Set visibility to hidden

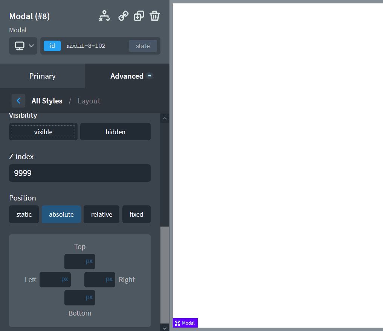coord(115,132)
